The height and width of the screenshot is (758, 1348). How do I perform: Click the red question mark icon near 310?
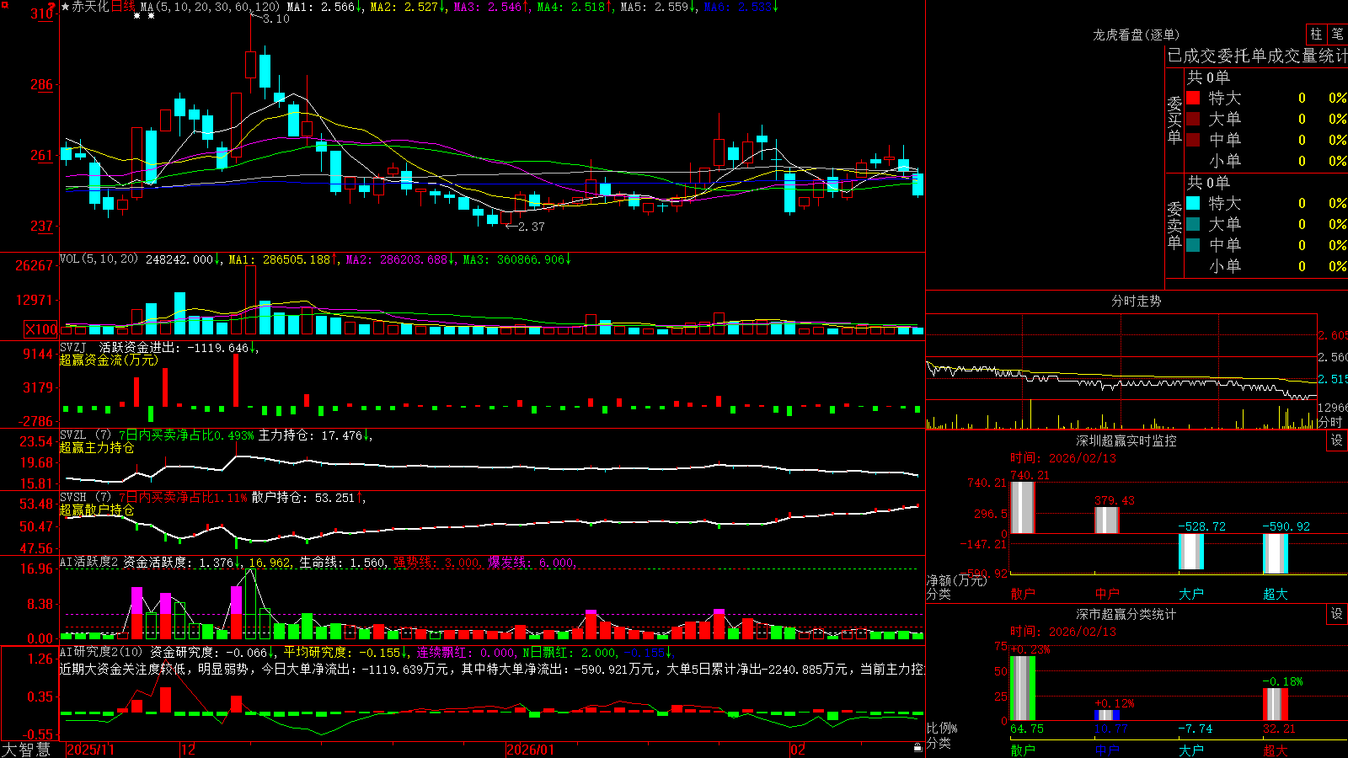click(x=52, y=7)
